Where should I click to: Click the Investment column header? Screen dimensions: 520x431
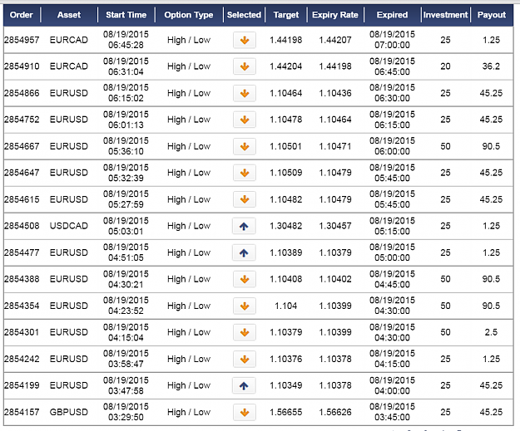pos(445,15)
